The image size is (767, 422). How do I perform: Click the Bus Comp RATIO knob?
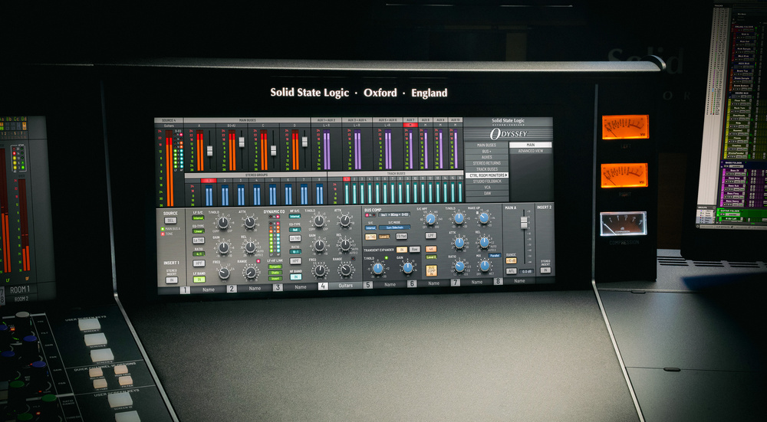tap(459, 267)
